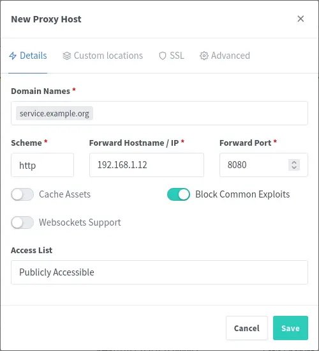Click the layers icon for Custom locations
319x351 pixels.
(x=67, y=56)
